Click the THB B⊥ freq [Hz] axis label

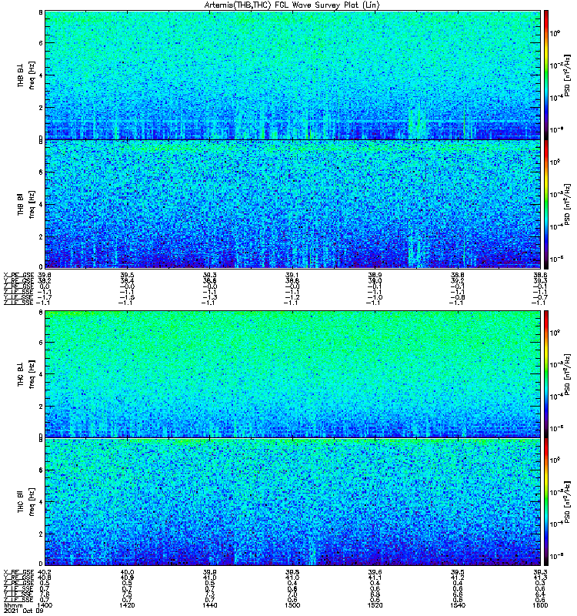[26, 75]
